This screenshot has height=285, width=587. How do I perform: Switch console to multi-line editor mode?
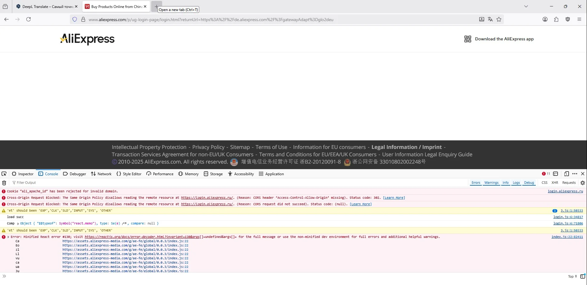(583, 276)
